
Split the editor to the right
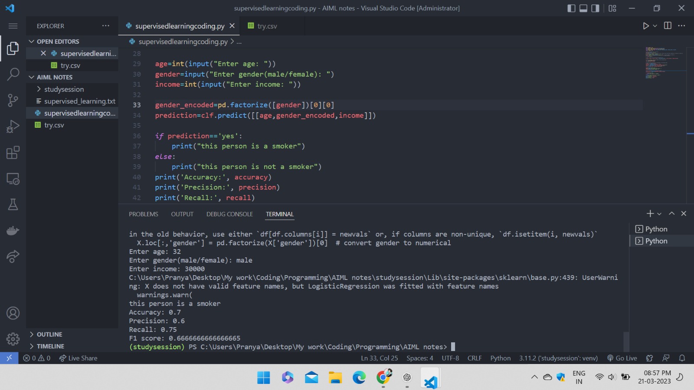[x=668, y=26]
